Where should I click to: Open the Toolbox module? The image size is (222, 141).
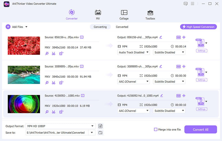[150, 15]
